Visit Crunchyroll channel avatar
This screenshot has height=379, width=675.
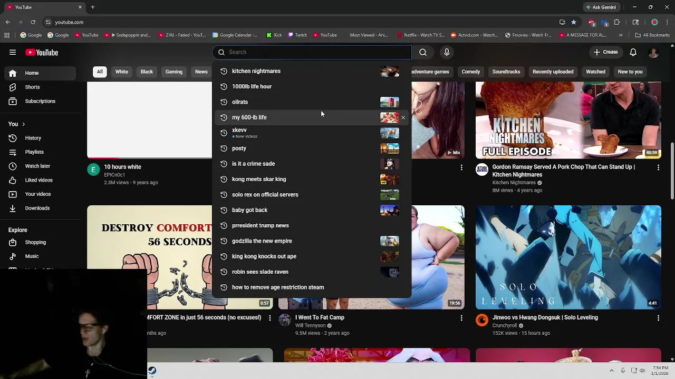pyautogui.click(x=482, y=320)
